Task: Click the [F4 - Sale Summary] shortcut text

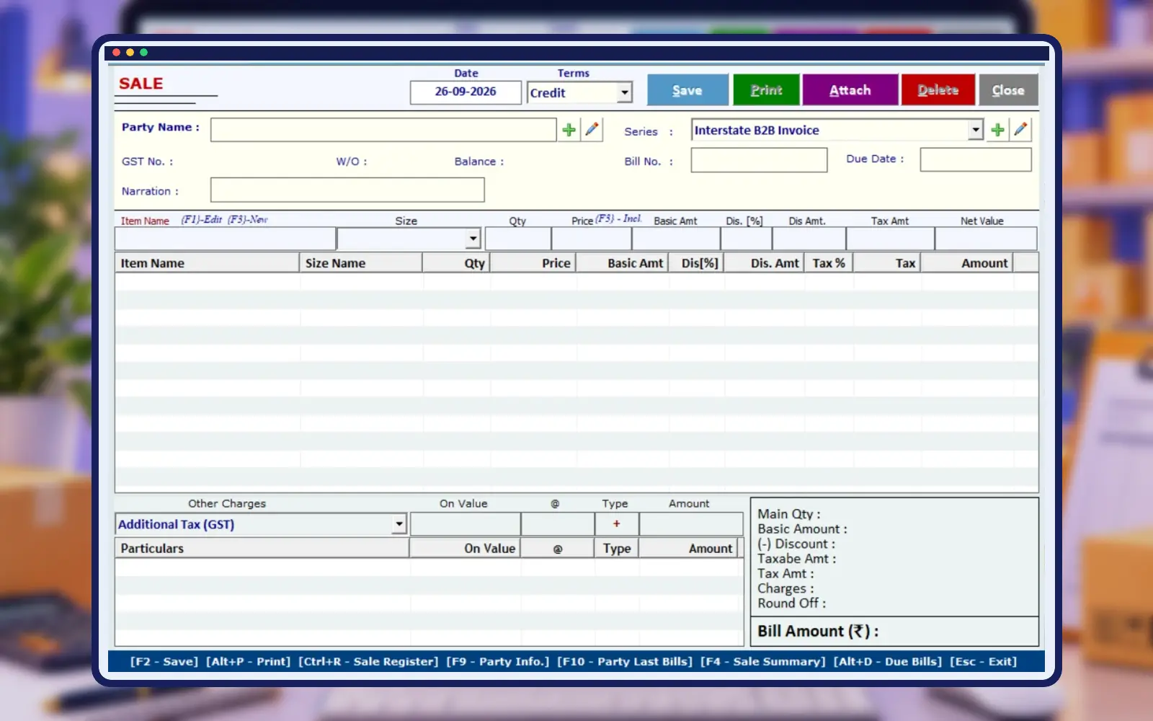Action: tap(763, 661)
